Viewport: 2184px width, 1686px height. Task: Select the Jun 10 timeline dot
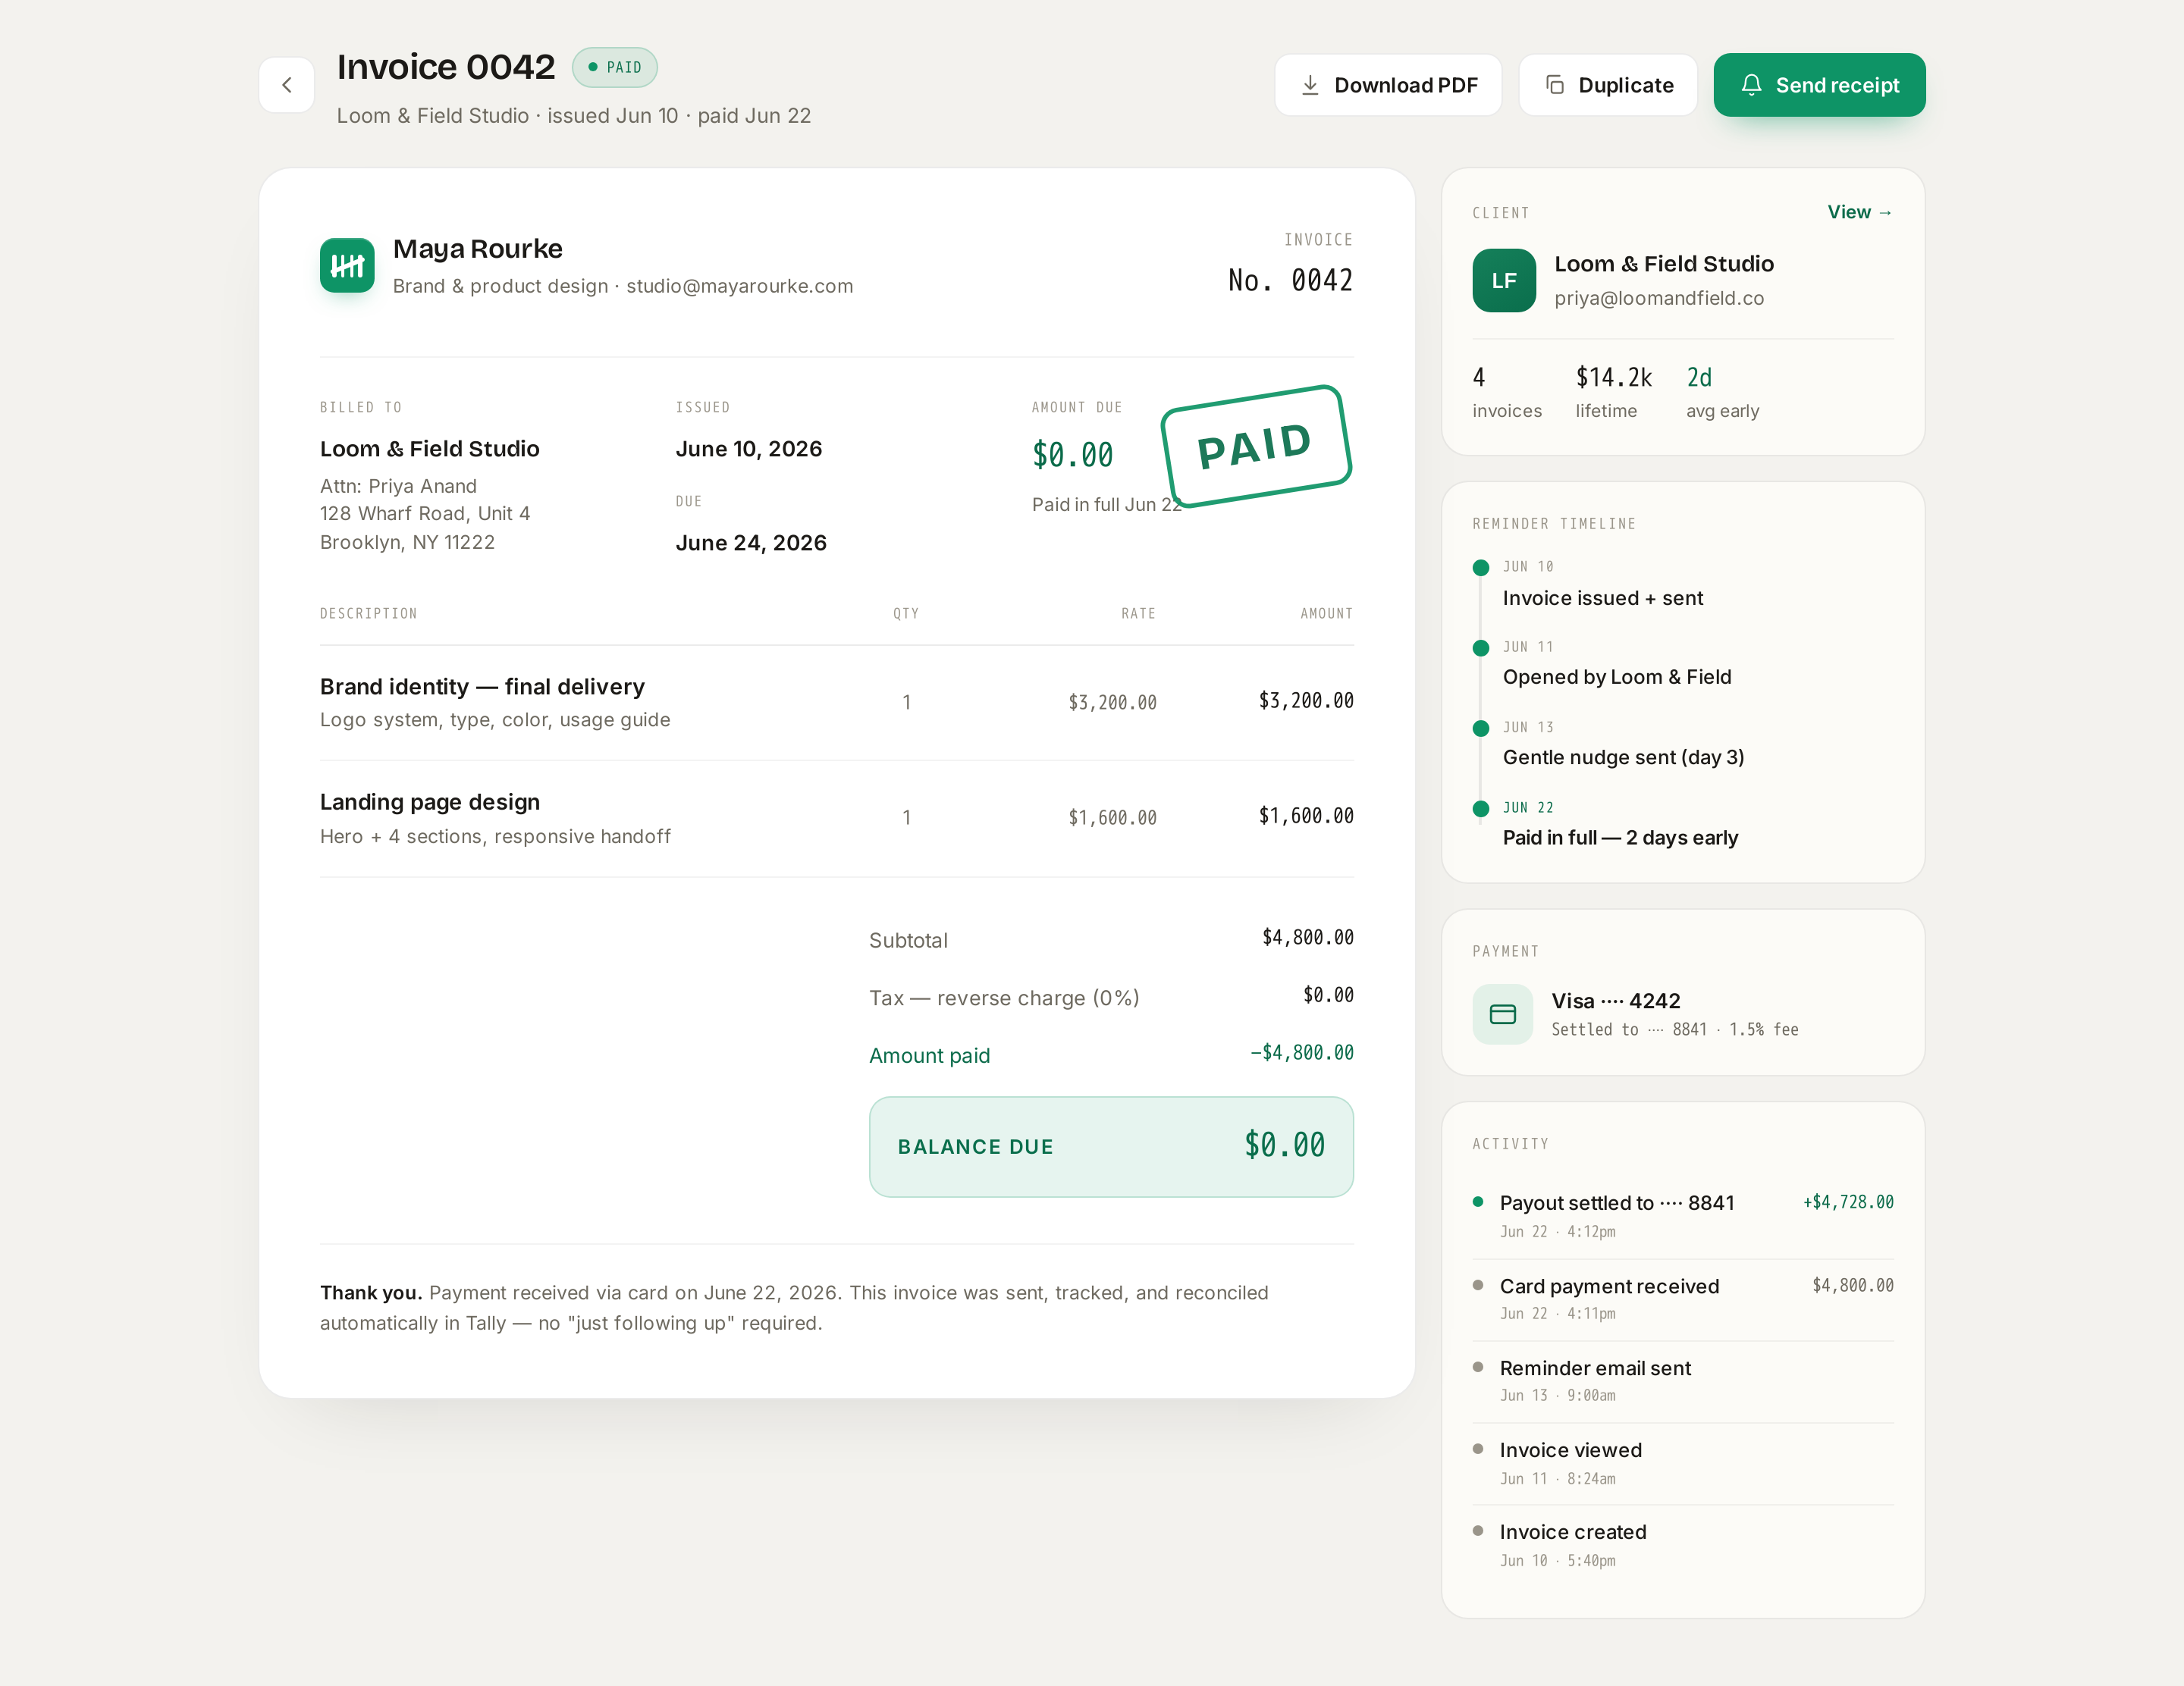coord(1481,568)
